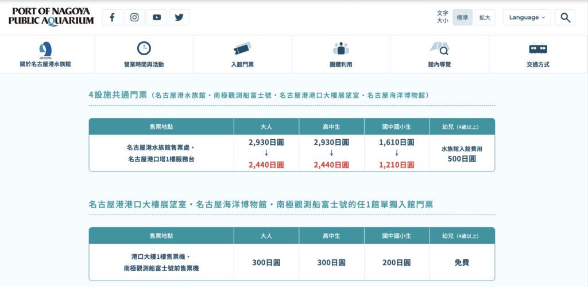The width and height of the screenshot is (588, 287).
Task: Open the YouTube social link
Action: [x=157, y=17]
